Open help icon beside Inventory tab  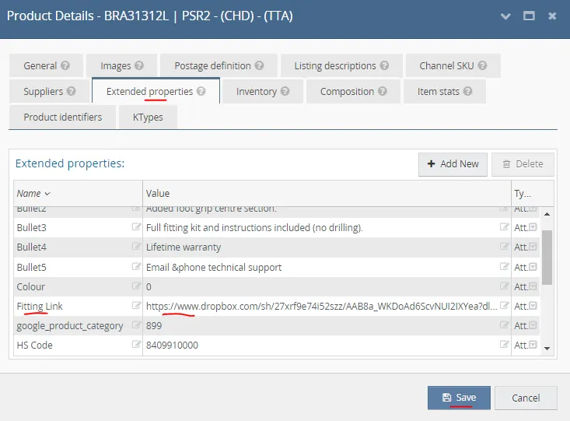(285, 91)
